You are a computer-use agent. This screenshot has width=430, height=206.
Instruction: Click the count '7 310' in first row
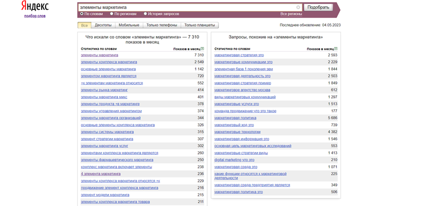click(x=199, y=55)
